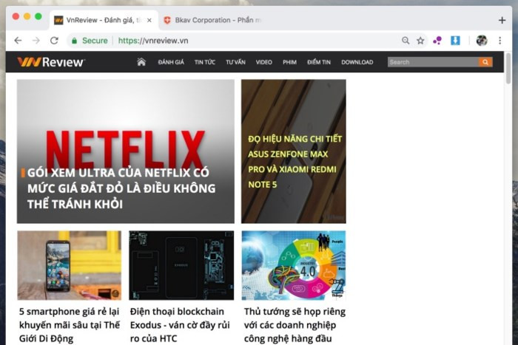Close the VnReview tab
This screenshot has height=345, width=518.
[149, 20]
